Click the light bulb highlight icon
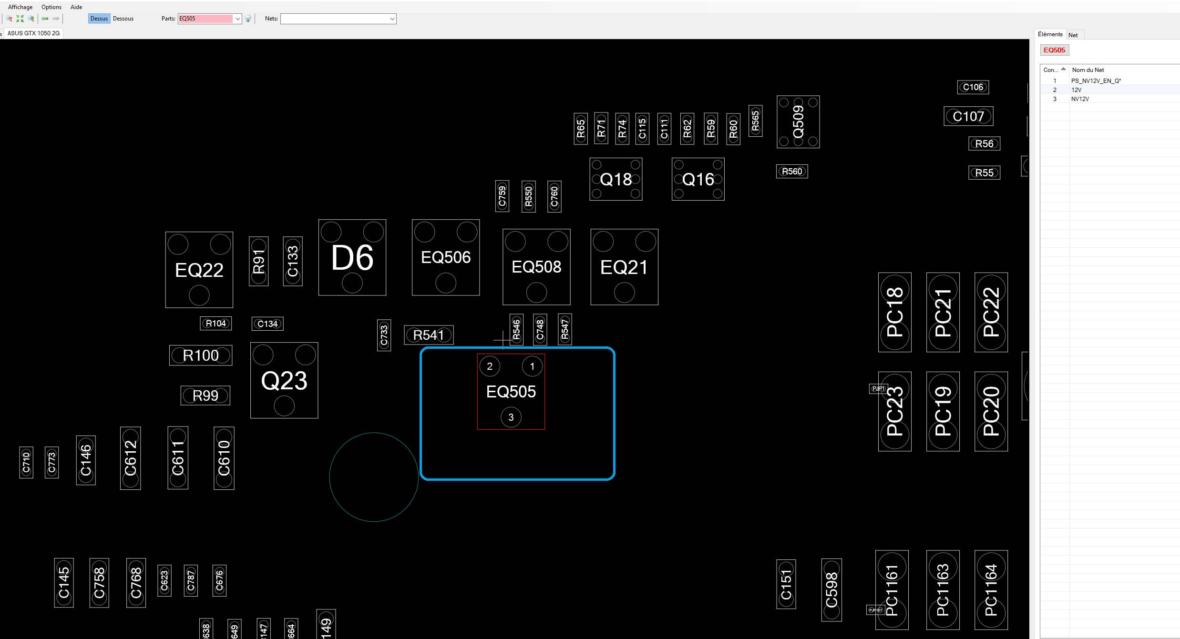 248,19
